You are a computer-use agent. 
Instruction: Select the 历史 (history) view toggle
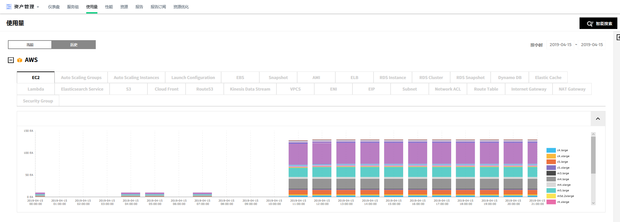74,45
